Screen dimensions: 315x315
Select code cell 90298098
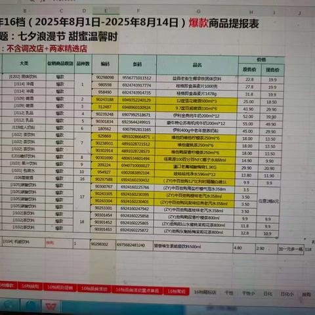pyautogui.click(x=105, y=77)
